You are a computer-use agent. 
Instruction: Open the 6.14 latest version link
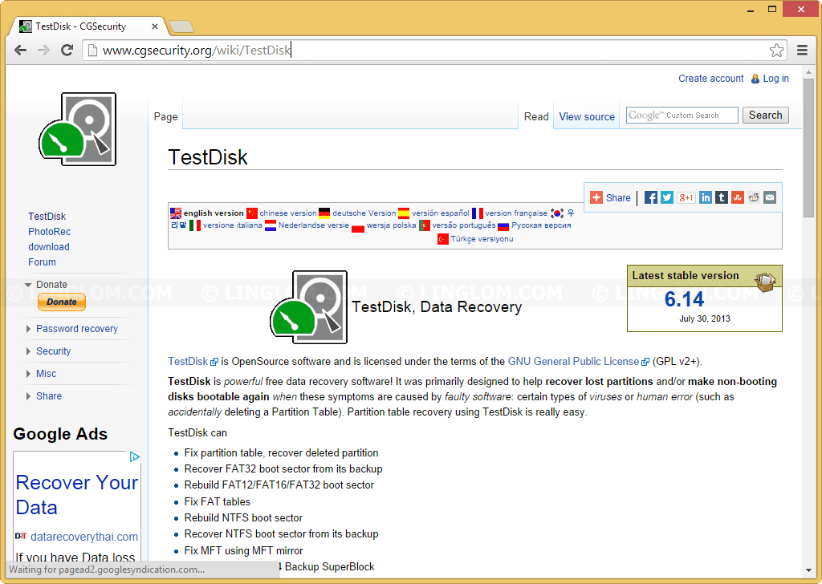[x=684, y=299]
